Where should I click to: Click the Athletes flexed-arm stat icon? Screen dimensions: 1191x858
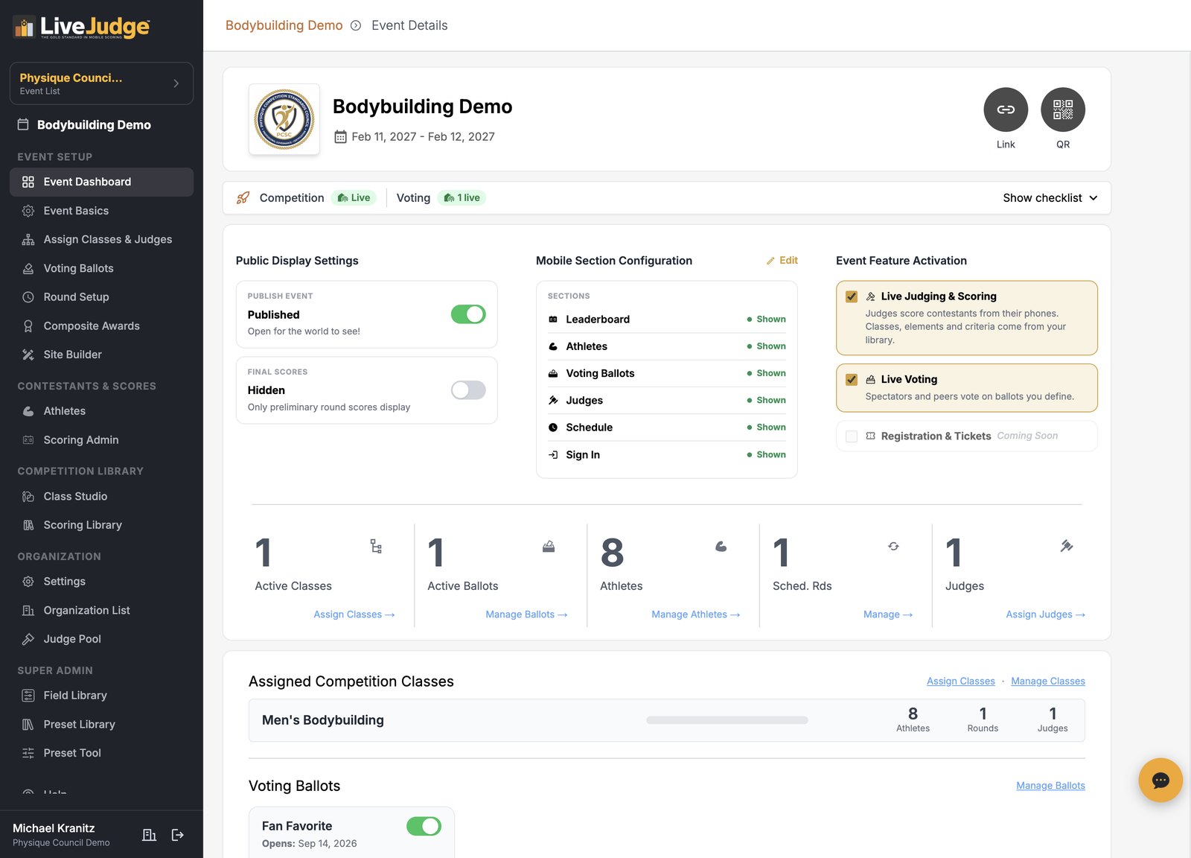click(721, 547)
